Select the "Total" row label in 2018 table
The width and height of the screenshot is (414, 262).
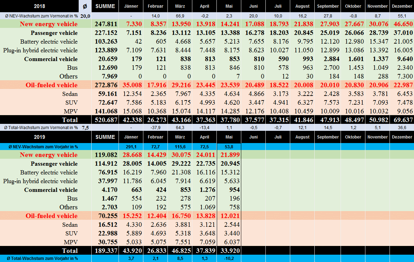pos(70,120)
